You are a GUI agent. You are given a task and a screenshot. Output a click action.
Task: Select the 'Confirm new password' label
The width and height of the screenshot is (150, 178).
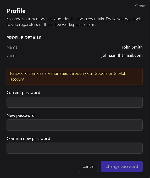pos(29,139)
